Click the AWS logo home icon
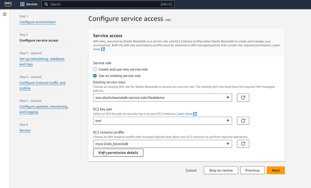The image size is (311, 188). (8, 4)
